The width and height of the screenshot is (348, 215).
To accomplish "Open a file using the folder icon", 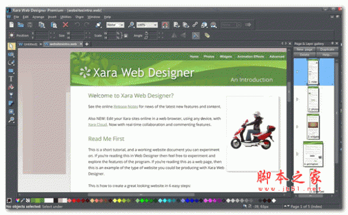I will click(x=20, y=25).
